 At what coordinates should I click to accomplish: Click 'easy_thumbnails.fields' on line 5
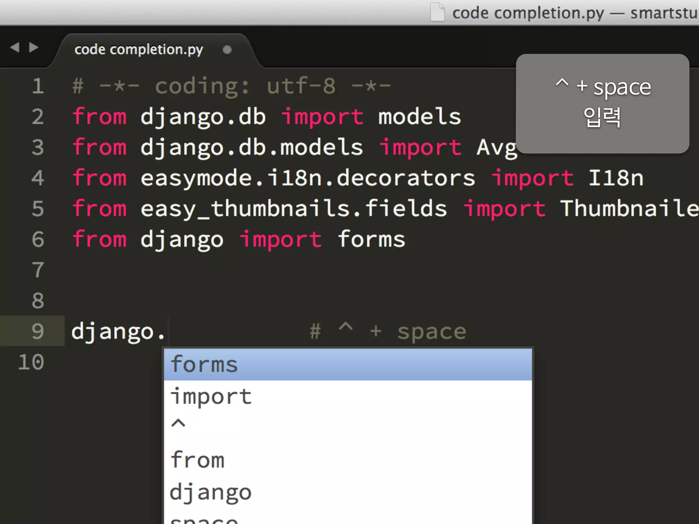[x=294, y=209]
